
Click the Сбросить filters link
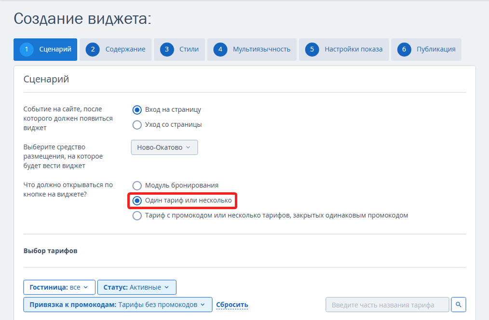pyautogui.click(x=232, y=305)
